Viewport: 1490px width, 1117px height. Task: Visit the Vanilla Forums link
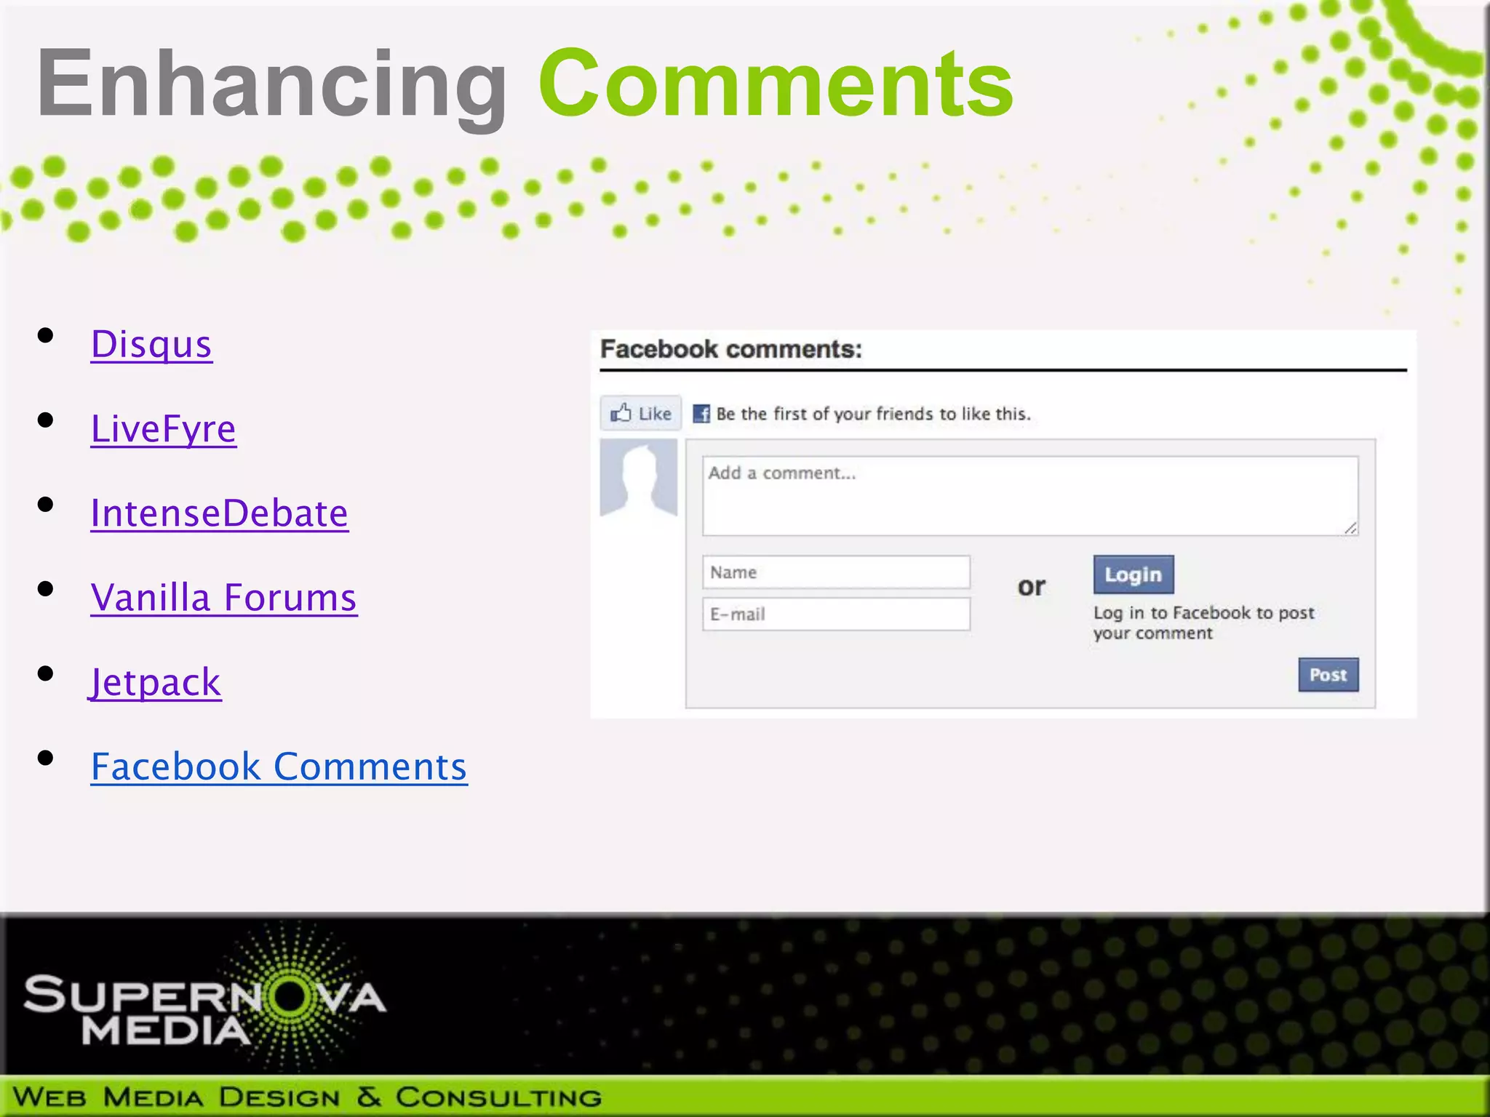click(224, 597)
